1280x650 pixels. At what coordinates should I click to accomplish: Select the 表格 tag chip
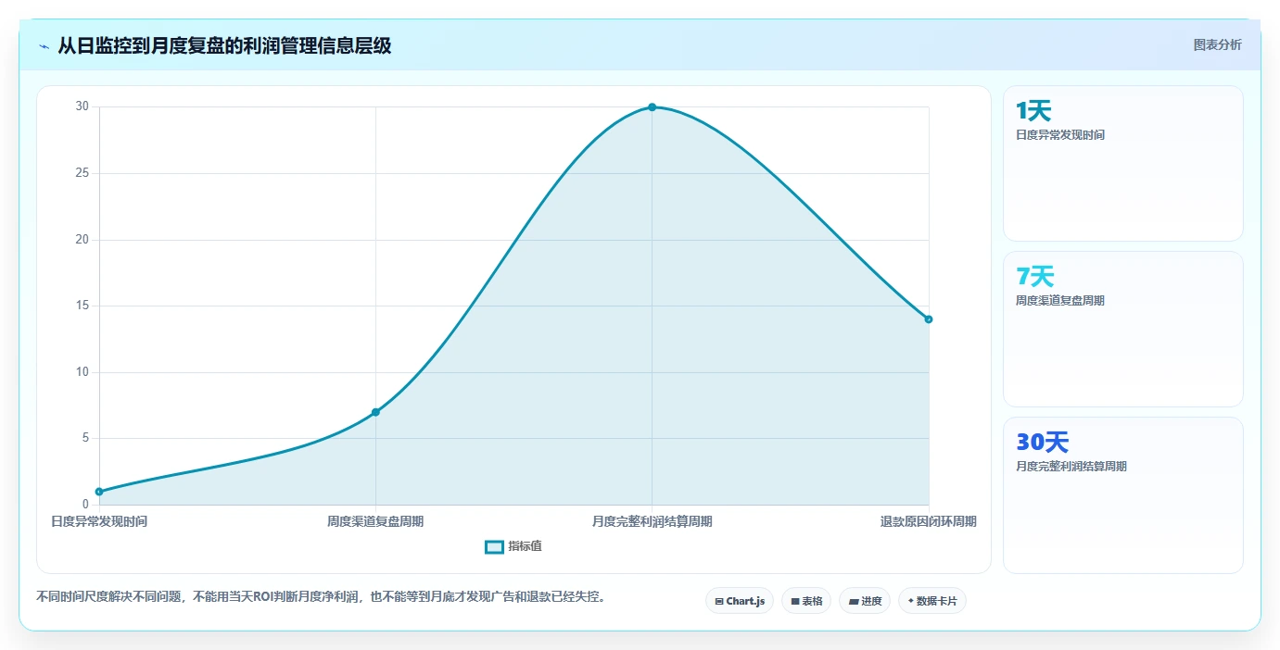click(x=806, y=601)
